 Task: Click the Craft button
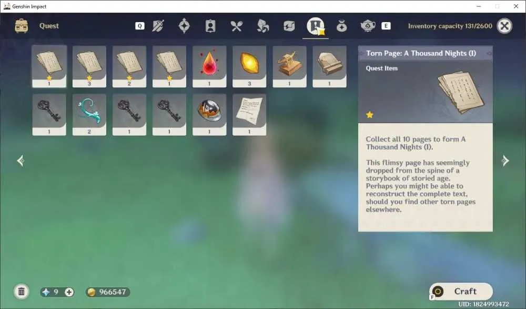click(461, 291)
